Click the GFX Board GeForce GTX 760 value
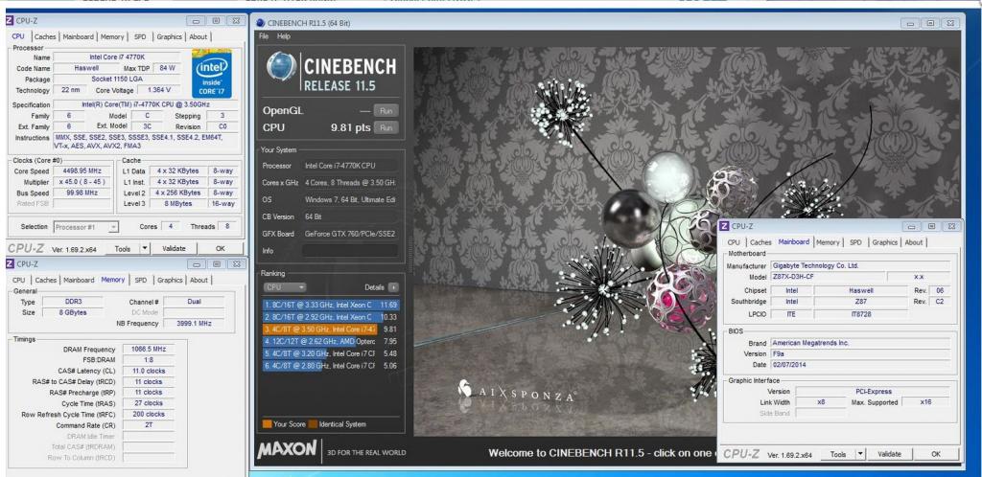982x477 pixels. [x=349, y=234]
